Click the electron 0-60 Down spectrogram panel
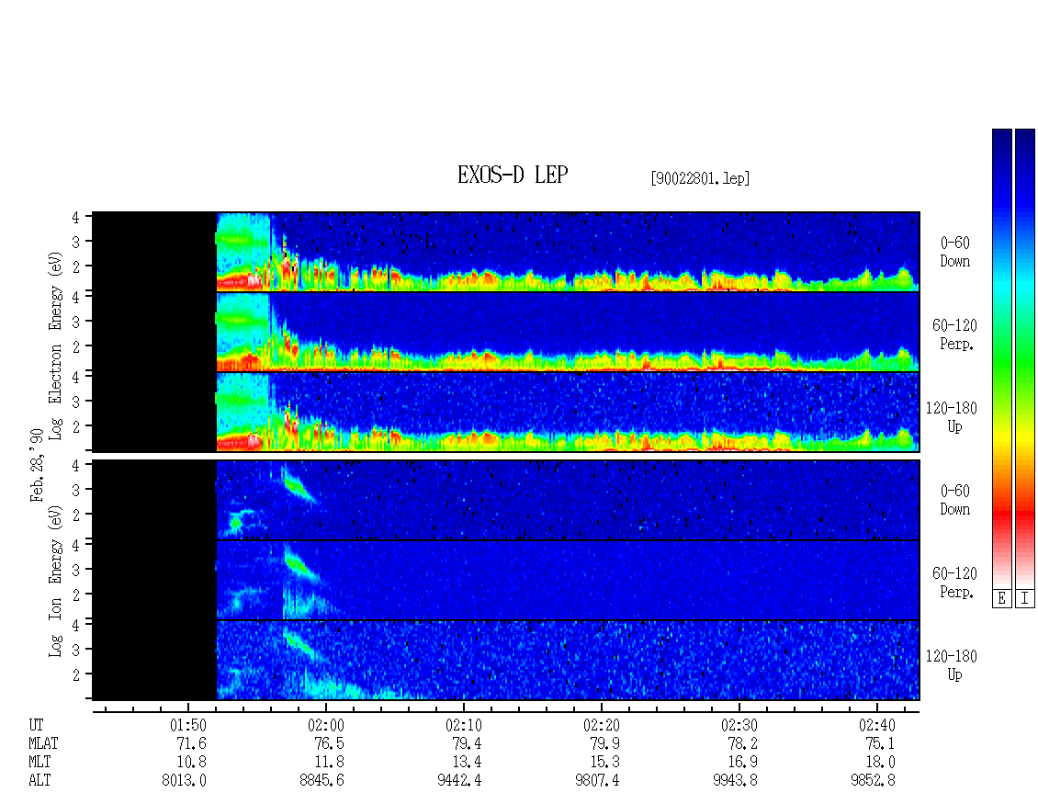Viewport: 1038px width, 804px height. [x=506, y=252]
